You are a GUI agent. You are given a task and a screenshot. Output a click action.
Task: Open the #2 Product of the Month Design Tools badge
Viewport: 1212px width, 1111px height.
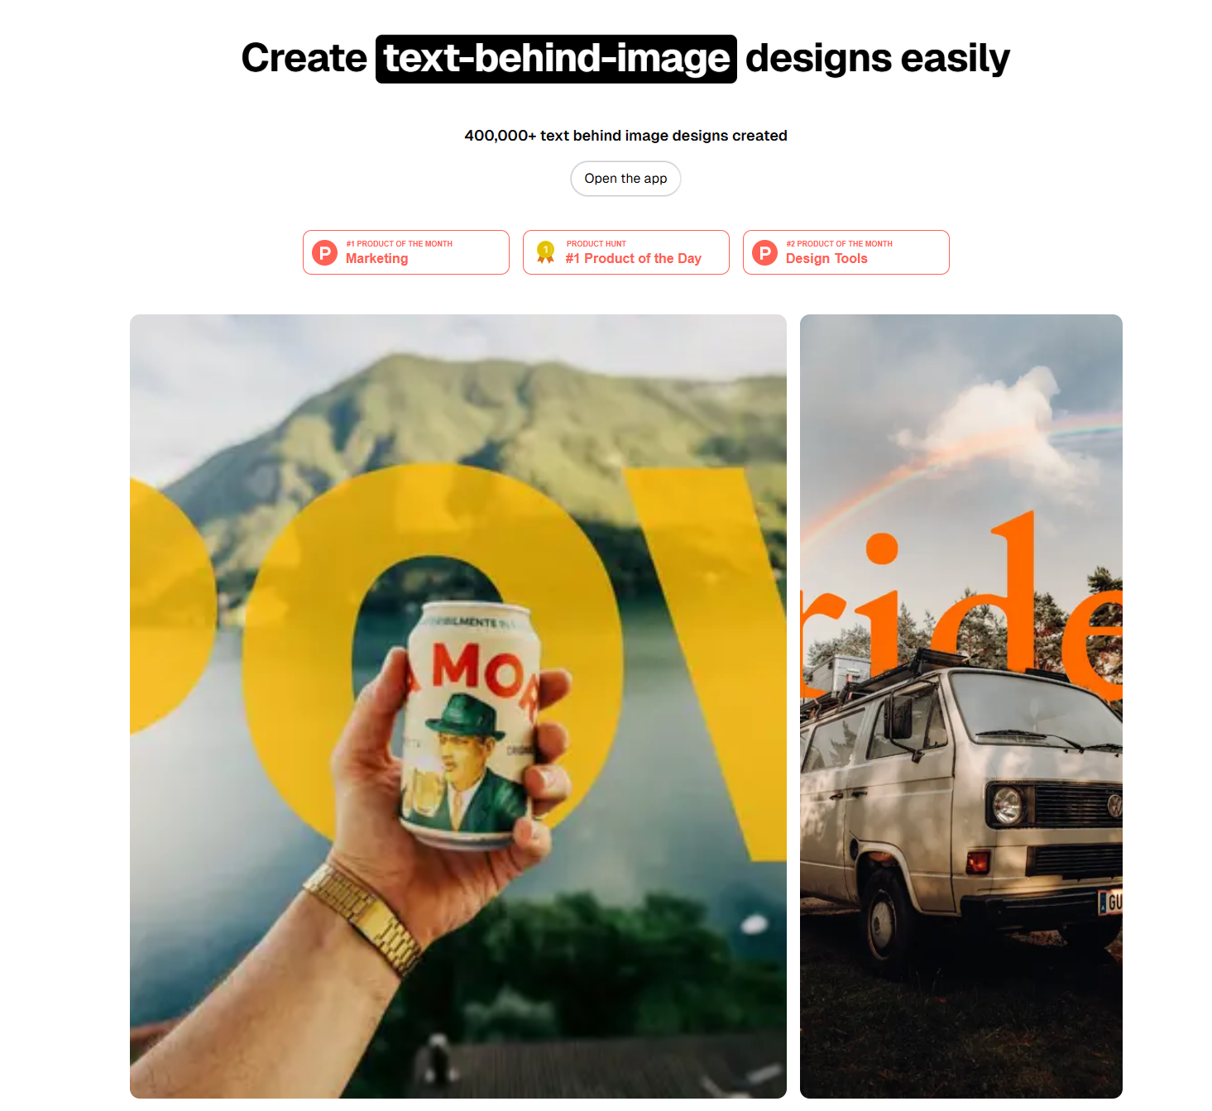(846, 252)
